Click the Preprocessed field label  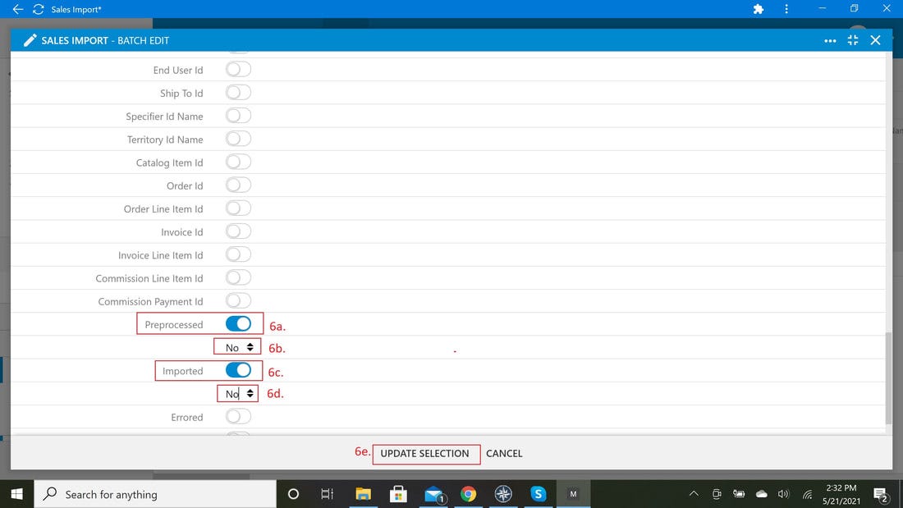174,325
